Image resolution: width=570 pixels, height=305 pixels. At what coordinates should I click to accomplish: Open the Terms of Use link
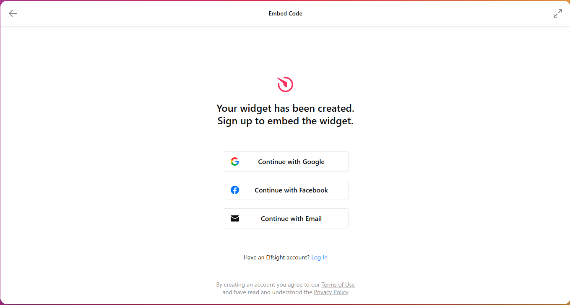(338, 284)
